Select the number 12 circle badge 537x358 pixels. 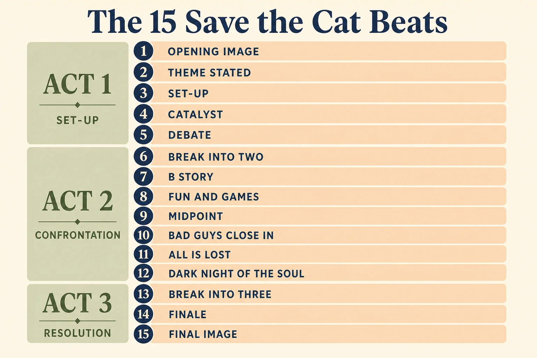(x=143, y=273)
